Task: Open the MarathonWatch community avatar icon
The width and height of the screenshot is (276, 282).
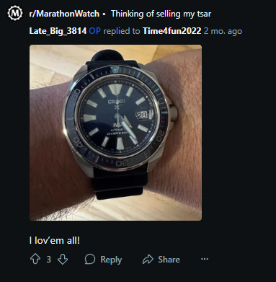Action: coord(15,13)
